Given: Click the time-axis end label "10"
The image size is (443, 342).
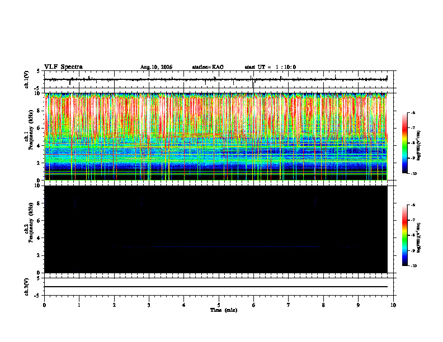Looking at the screenshot, I should pyautogui.click(x=393, y=305).
